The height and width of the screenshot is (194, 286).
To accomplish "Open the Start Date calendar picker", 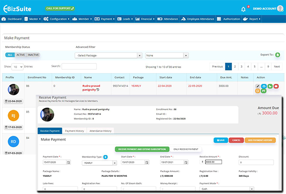I will pyautogui.click(x=147, y=162).
